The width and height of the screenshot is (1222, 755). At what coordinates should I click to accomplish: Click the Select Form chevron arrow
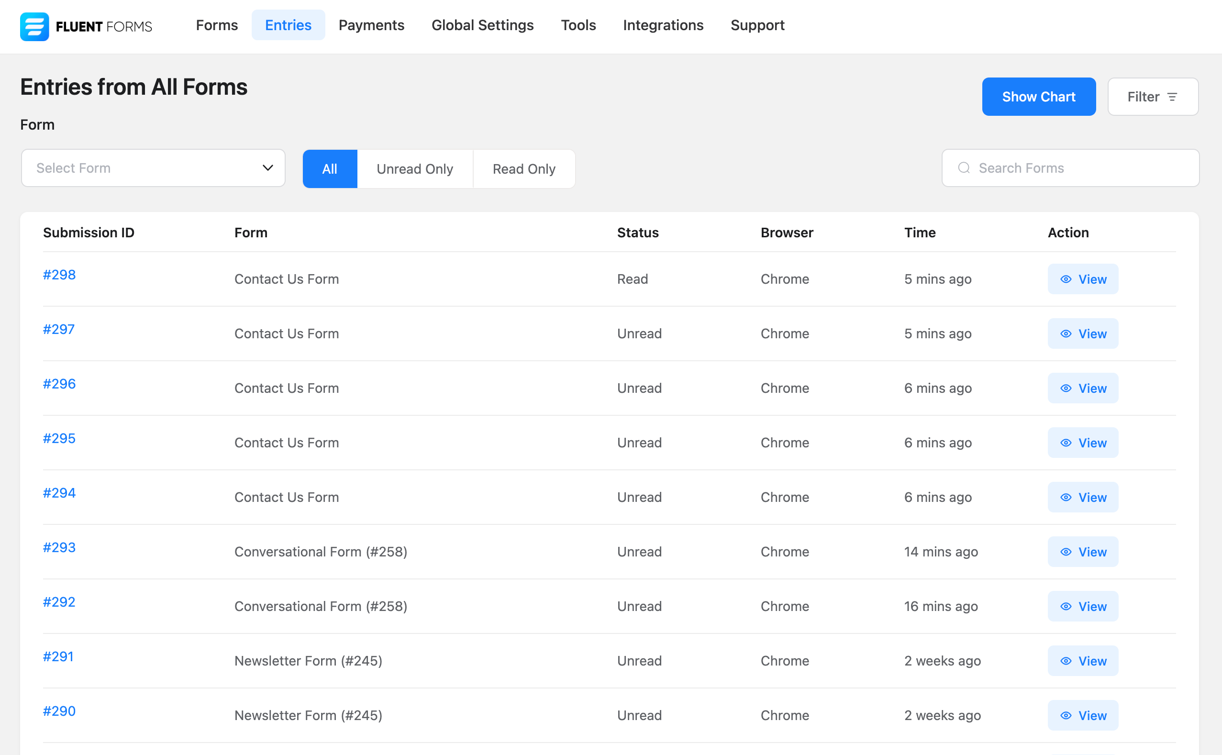[267, 168]
